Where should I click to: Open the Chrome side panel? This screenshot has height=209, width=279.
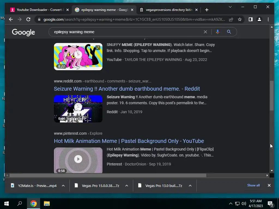pos(251,19)
